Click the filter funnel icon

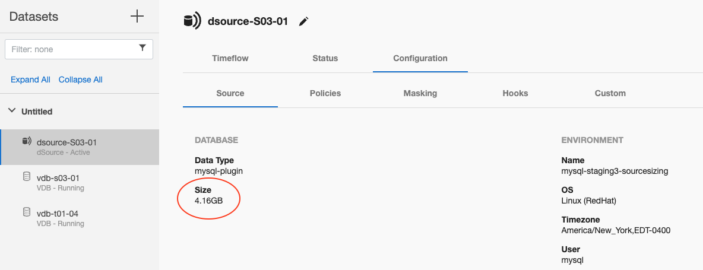tap(142, 49)
